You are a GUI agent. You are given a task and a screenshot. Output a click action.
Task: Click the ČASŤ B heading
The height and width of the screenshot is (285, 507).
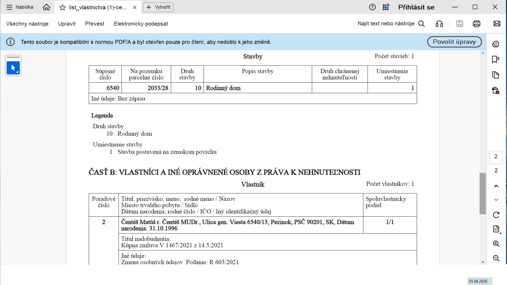(224, 172)
